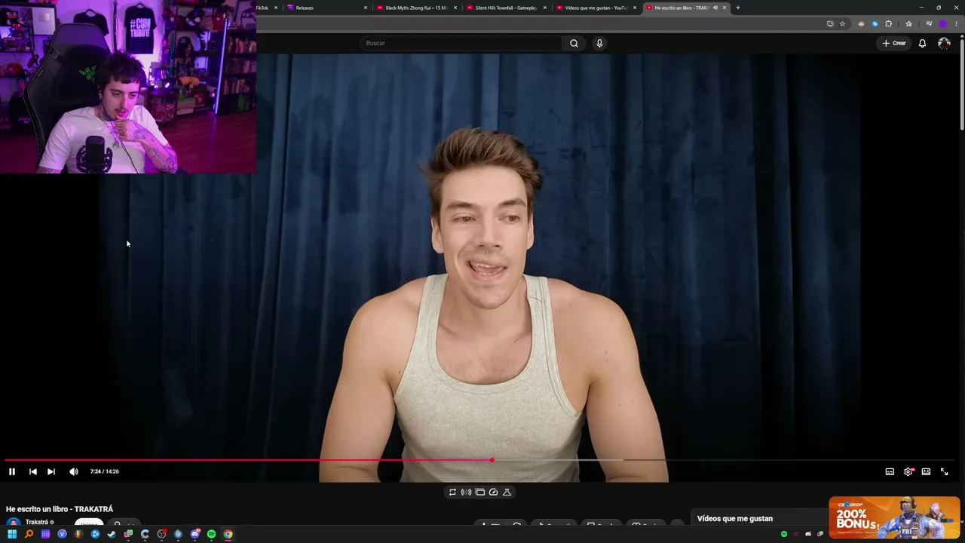The width and height of the screenshot is (965, 543).
Task: Open Steam from the taskbar
Action: tap(112, 534)
